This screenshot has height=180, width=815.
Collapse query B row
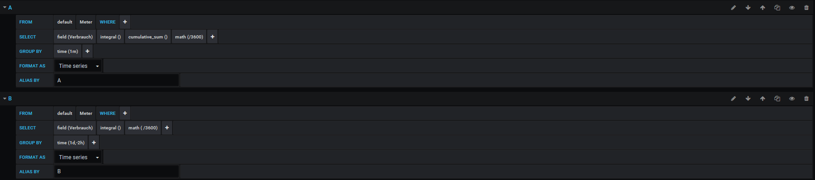click(x=8, y=99)
